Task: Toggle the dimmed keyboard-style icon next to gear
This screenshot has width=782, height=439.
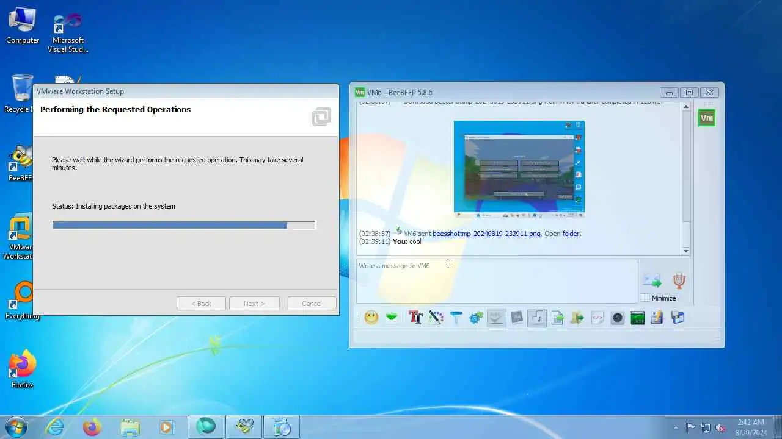Action: pos(496,317)
